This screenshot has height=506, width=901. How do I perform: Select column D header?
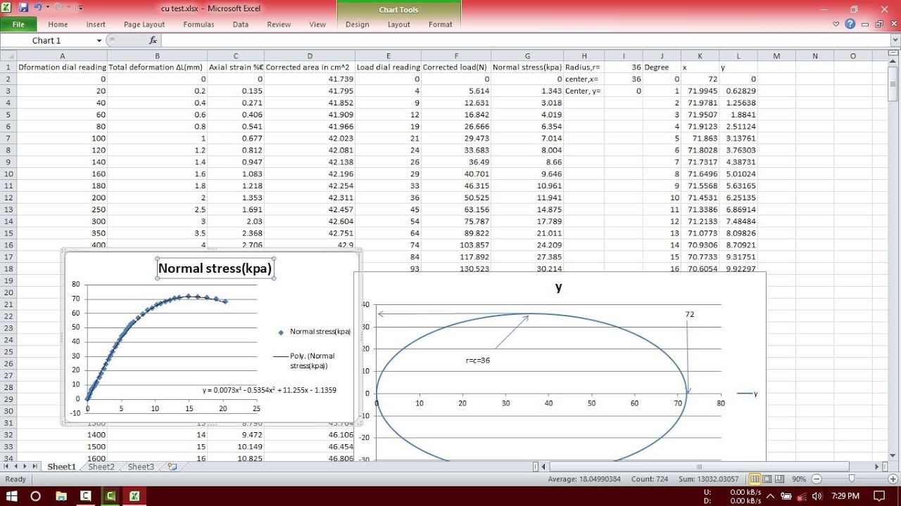[310, 56]
